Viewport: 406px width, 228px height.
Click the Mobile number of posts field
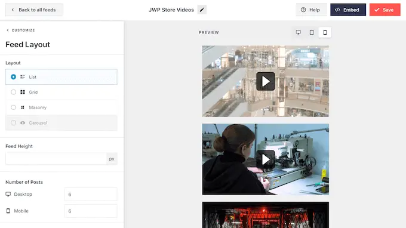[91, 211]
